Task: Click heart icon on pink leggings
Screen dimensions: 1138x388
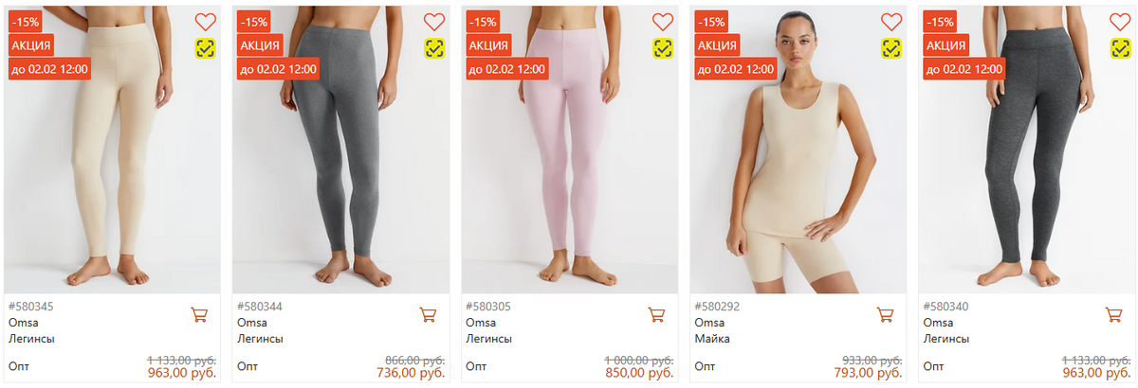Action: tap(663, 22)
